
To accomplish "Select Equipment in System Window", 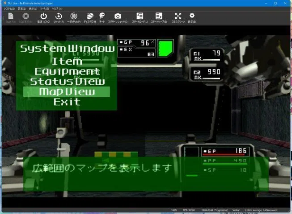I will click(x=67, y=71).
